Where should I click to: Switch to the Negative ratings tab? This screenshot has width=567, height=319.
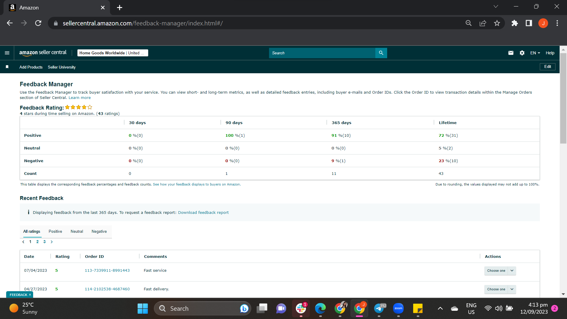coord(99,231)
